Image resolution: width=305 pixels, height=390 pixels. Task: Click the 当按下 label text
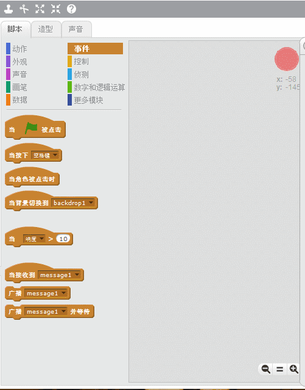18,156
